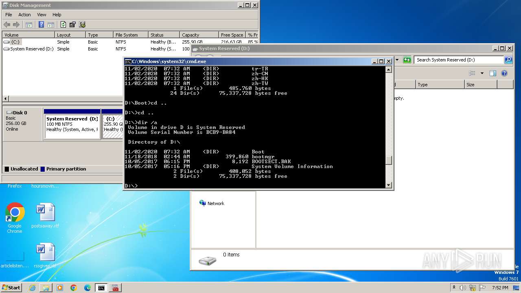
Task: Click the cmd window scrollbar thumb
Action: 388,160
